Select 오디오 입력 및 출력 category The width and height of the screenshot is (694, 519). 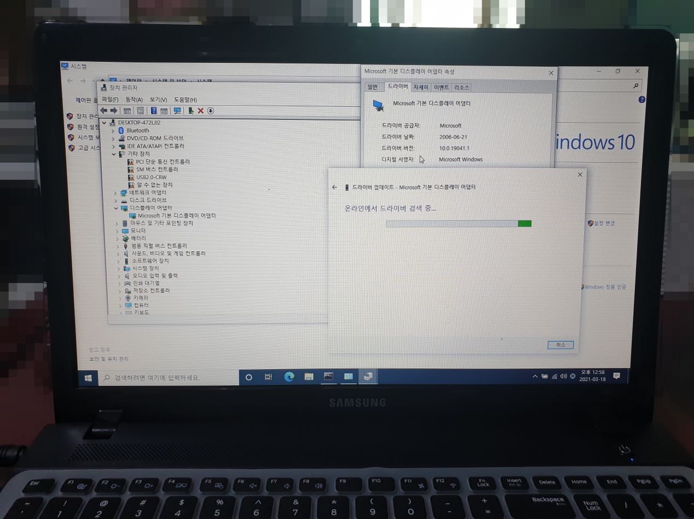click(x=155, y=276)
